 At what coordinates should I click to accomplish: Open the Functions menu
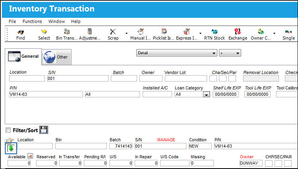(32, 22)
